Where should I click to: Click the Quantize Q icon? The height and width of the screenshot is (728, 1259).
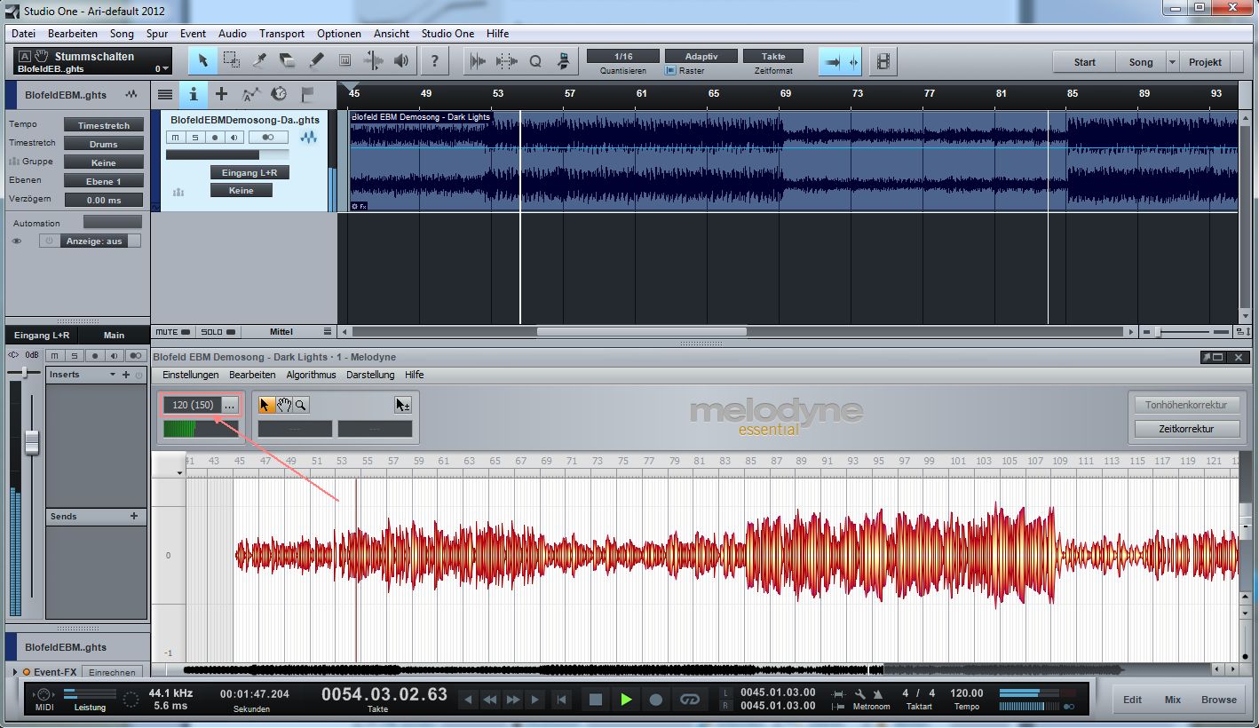pos(535,61)
